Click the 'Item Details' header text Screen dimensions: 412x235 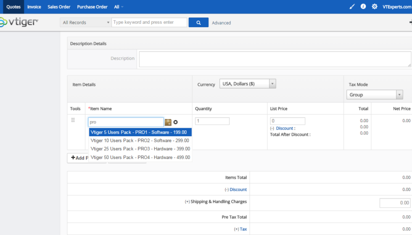point(84,84)
